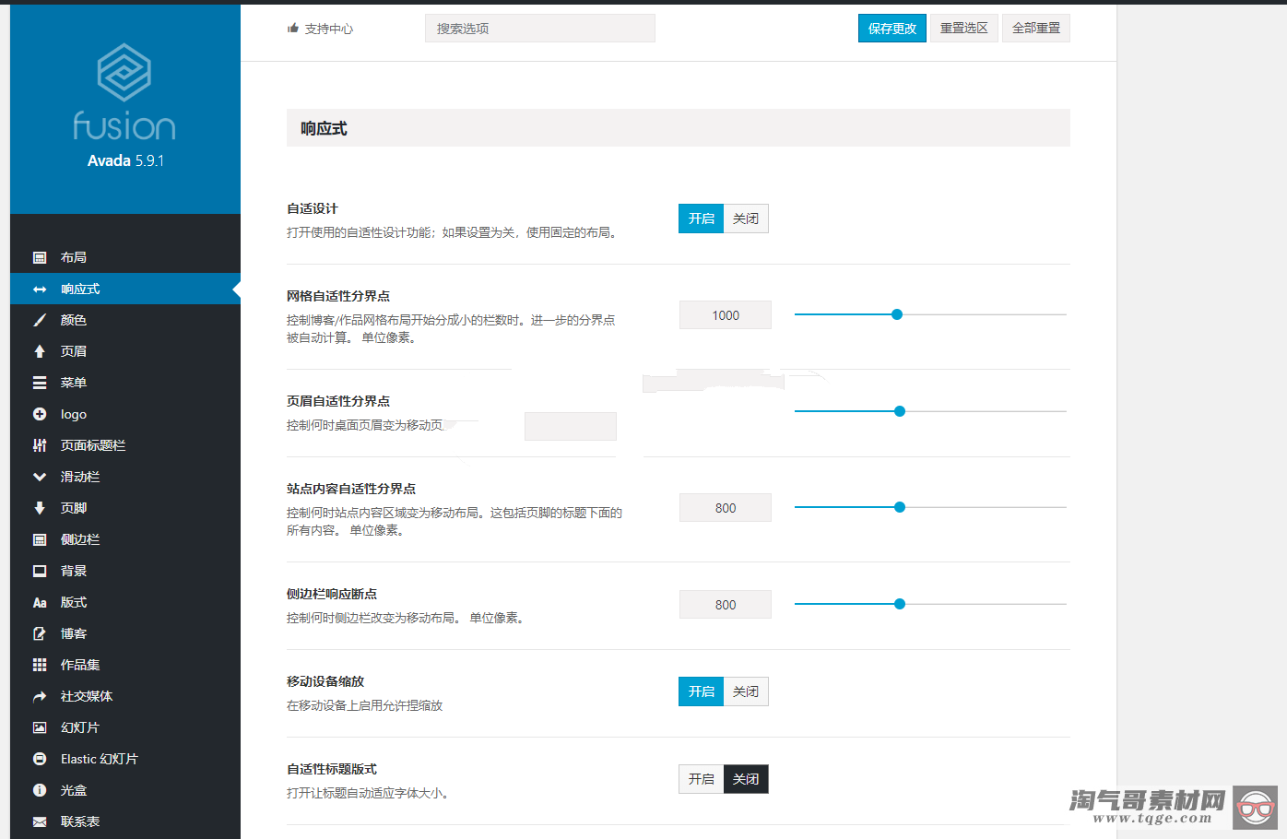Image resolution: width=1287 pixels, height=839 pixels.
Task: Click the 版式 Aa typography icon
Action: pos(40,602)
